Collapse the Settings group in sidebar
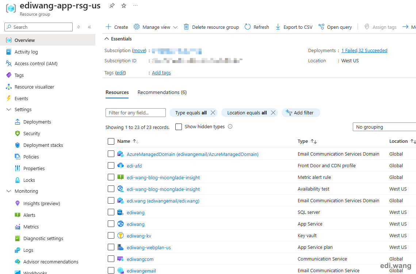 (9, 109)
